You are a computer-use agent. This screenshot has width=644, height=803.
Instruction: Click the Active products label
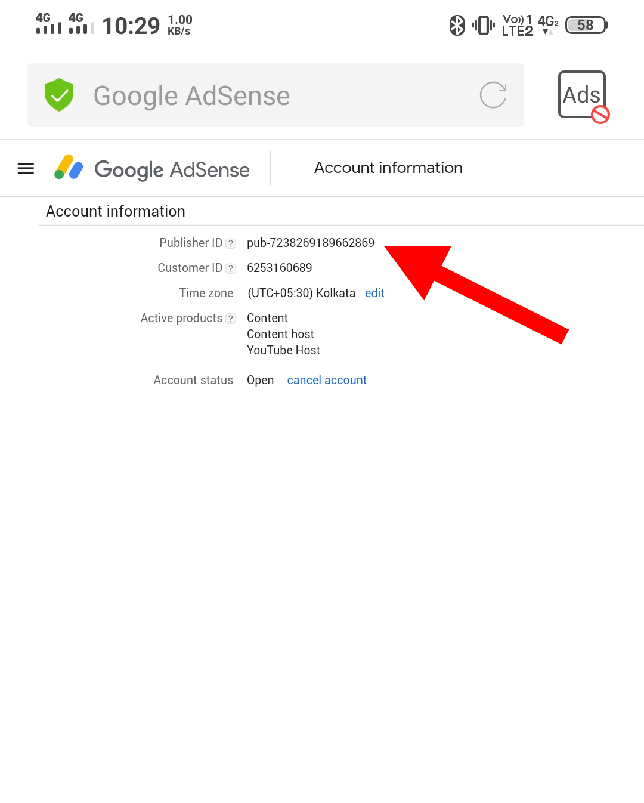click(x=181, y=318)
